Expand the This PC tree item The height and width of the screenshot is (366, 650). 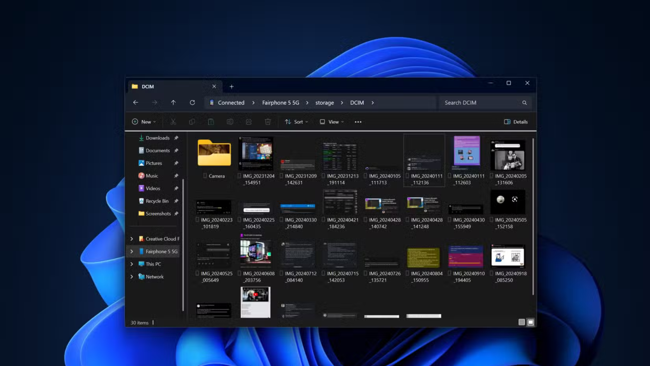pos(132,264)
